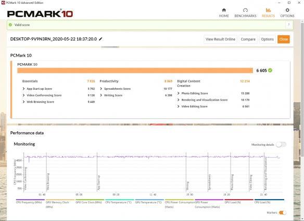Click the Valid score help question mark
304x221 pixels.
(x=289, y=25)
